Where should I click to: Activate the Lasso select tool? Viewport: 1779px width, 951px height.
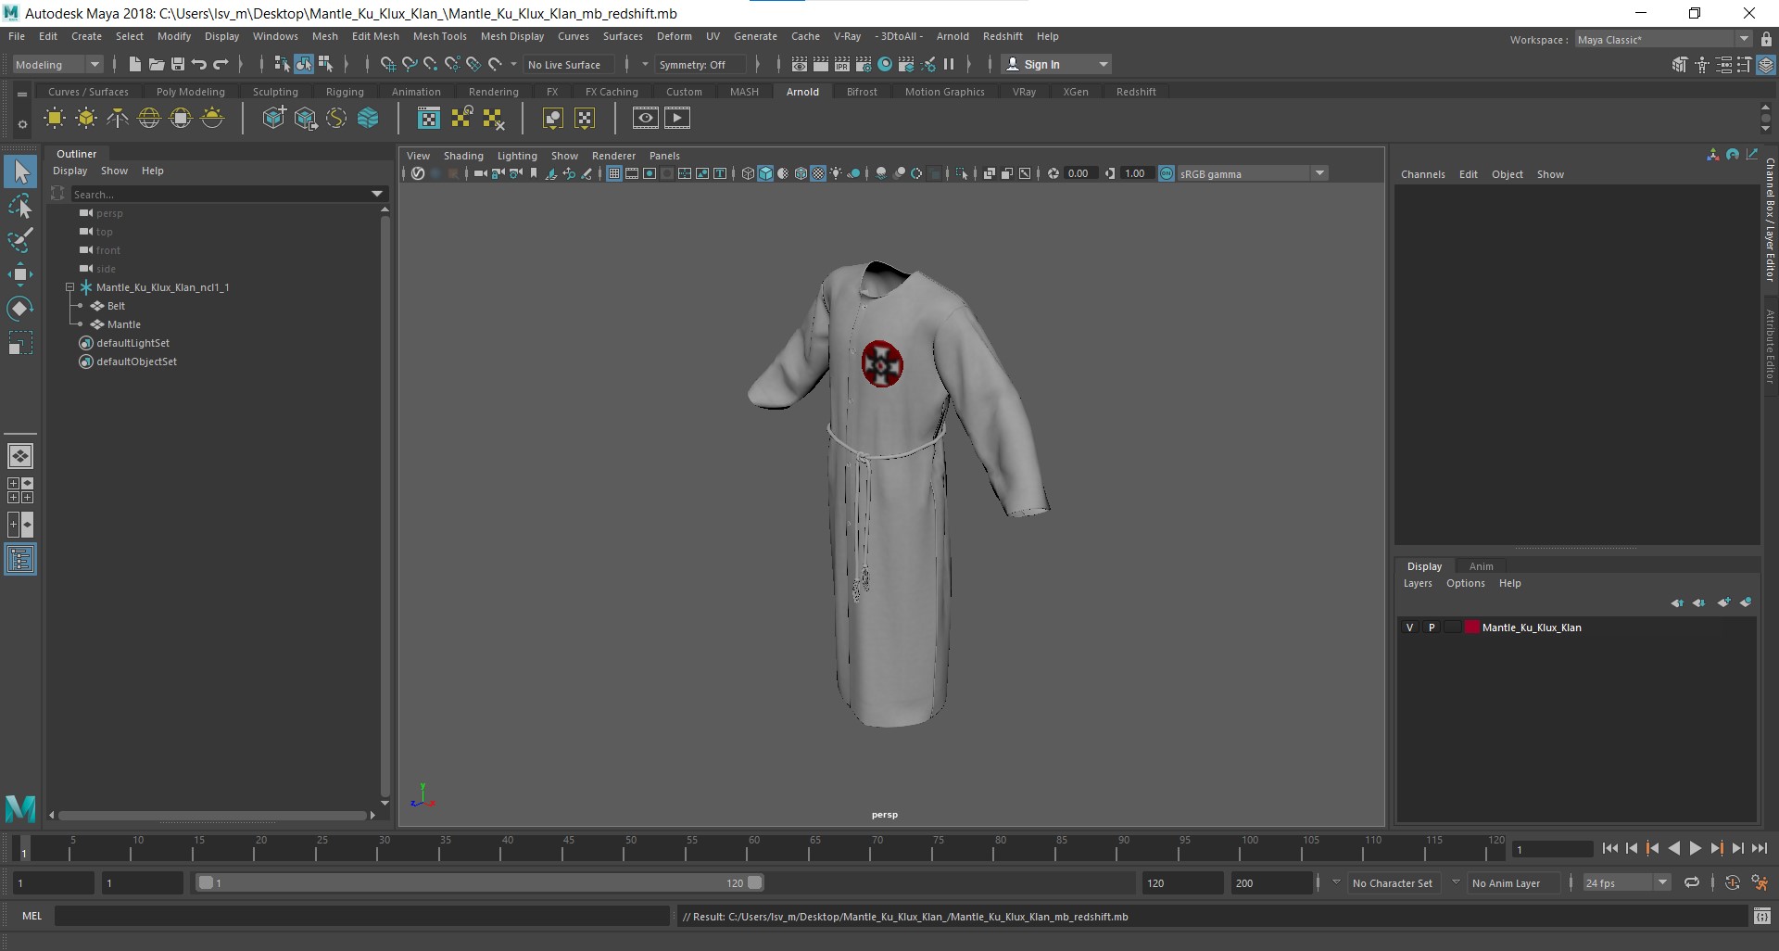[20, 206]
